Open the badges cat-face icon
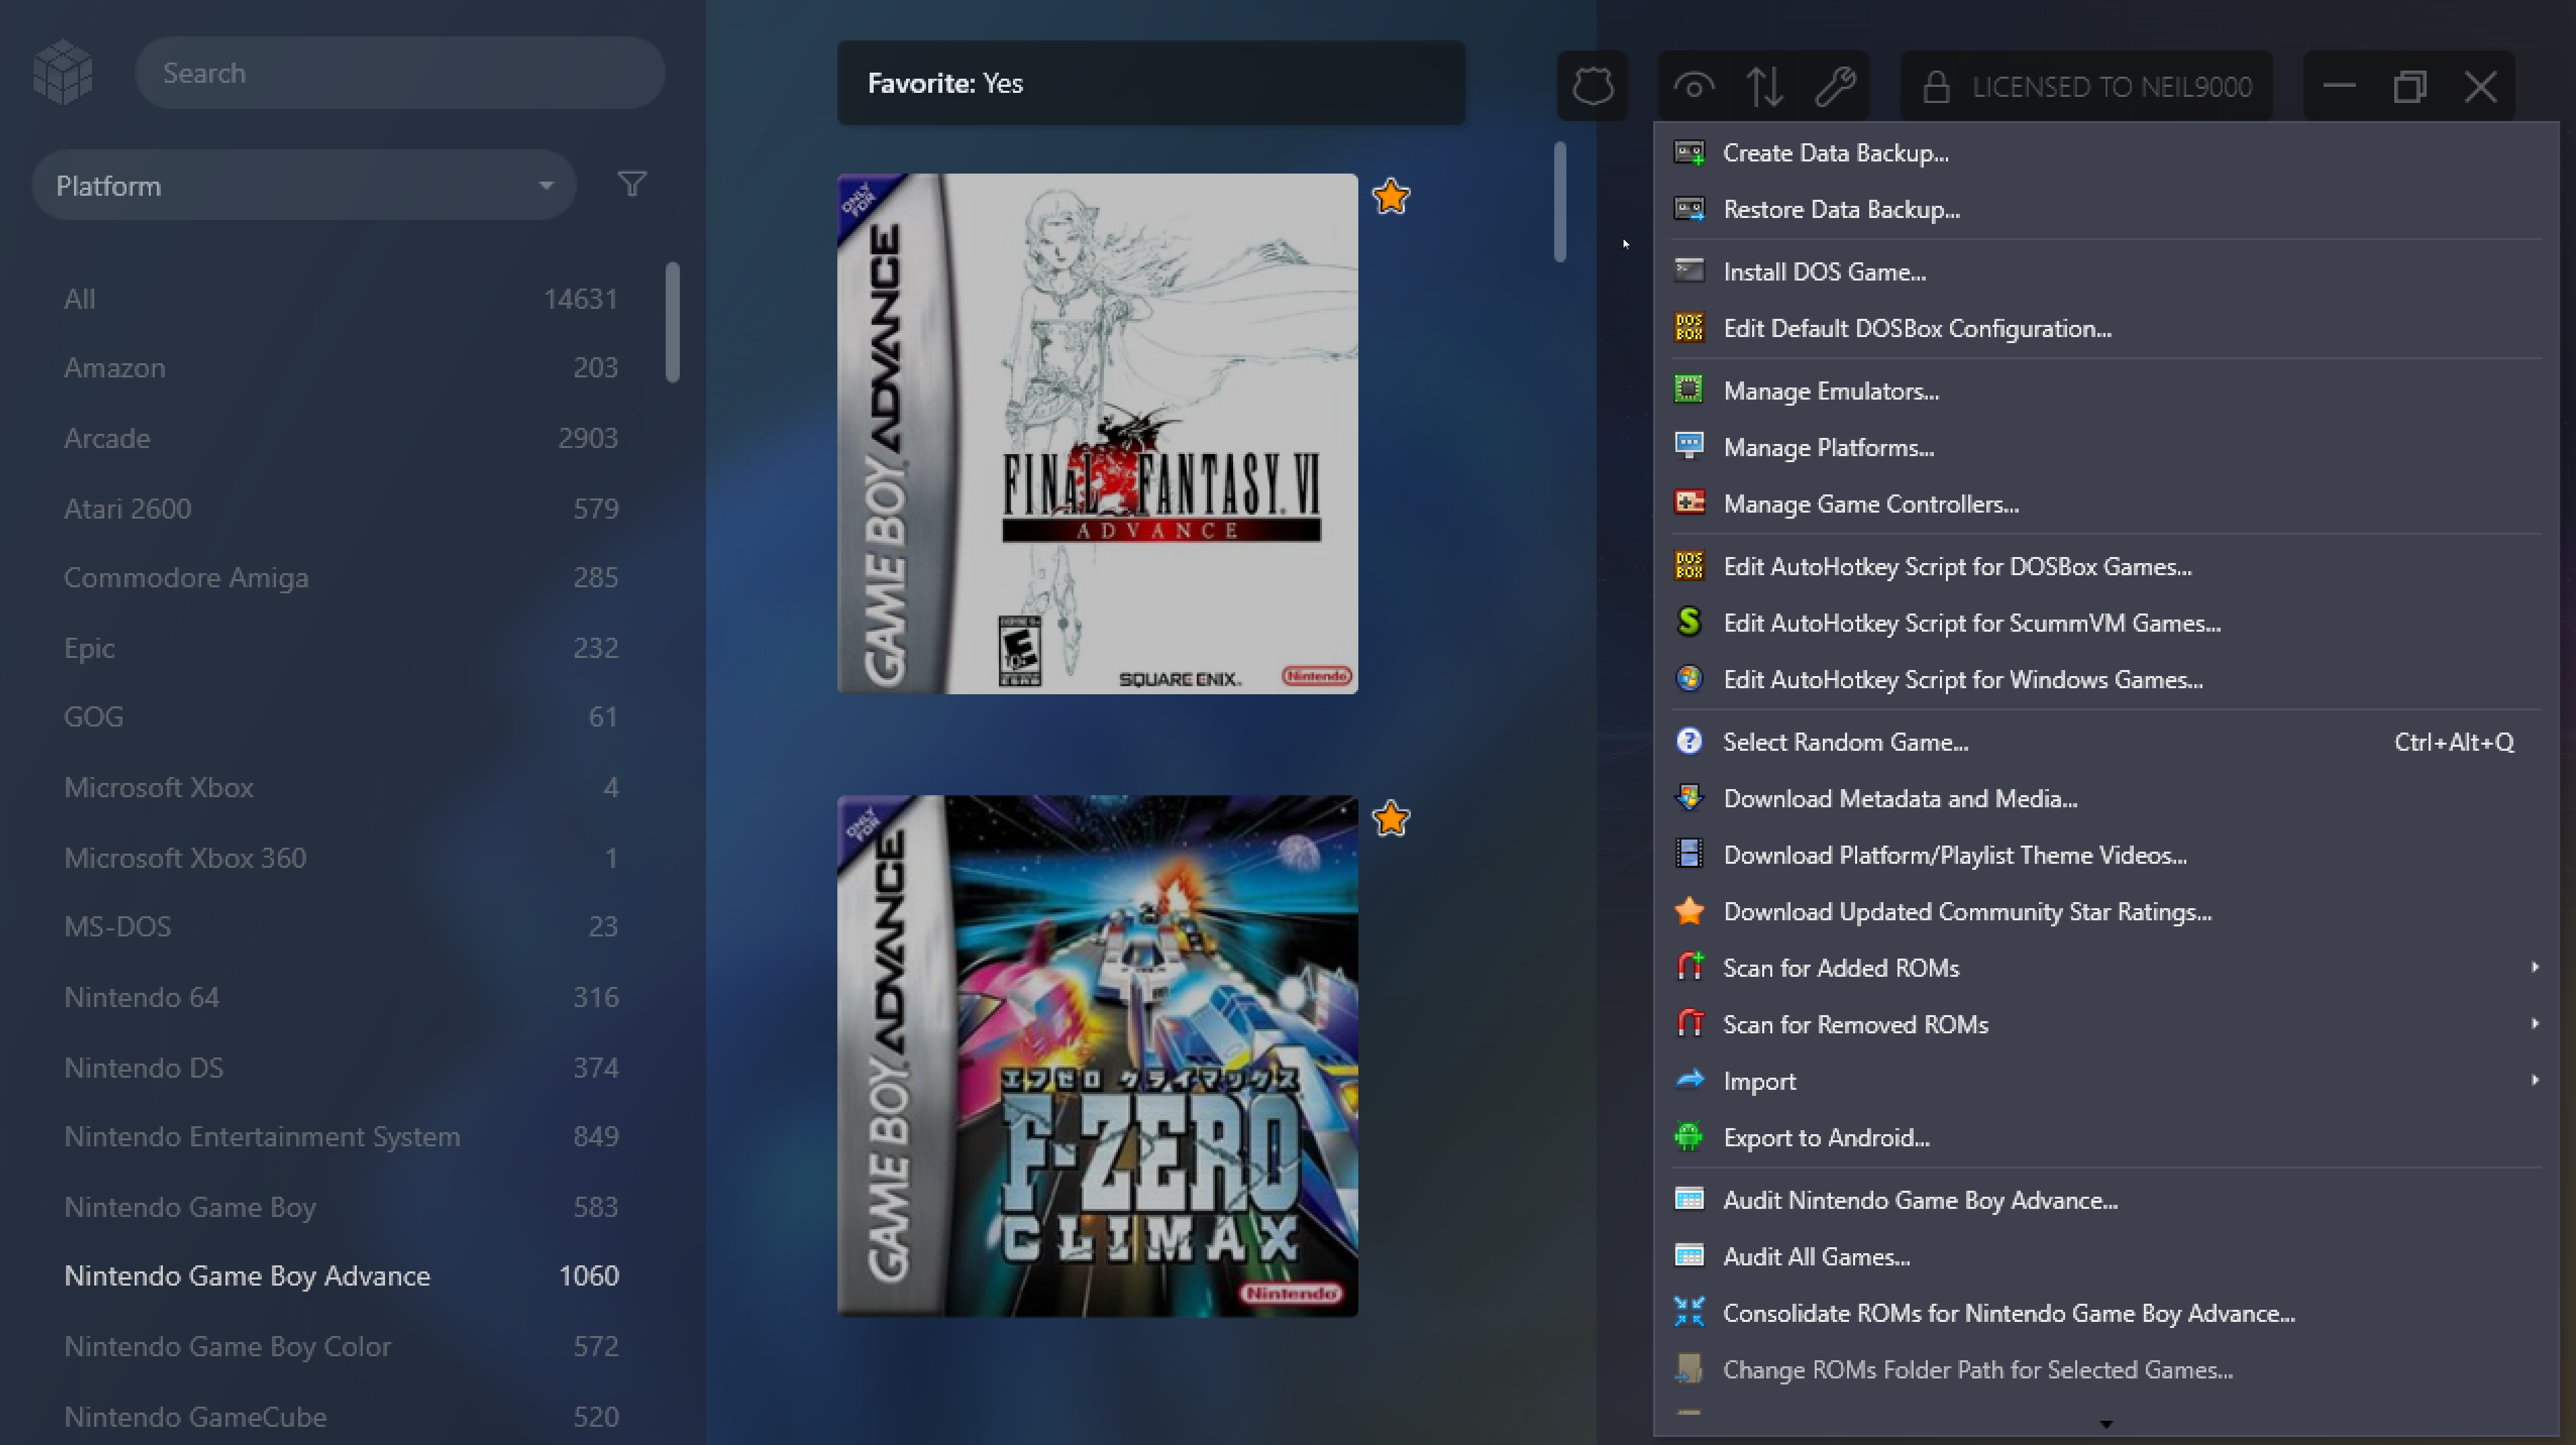The height and width of the screenshot is (1445, 2576). 1592,86
